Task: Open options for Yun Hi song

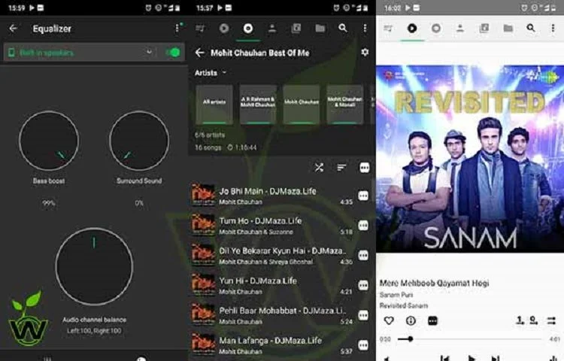Action: 363,285
